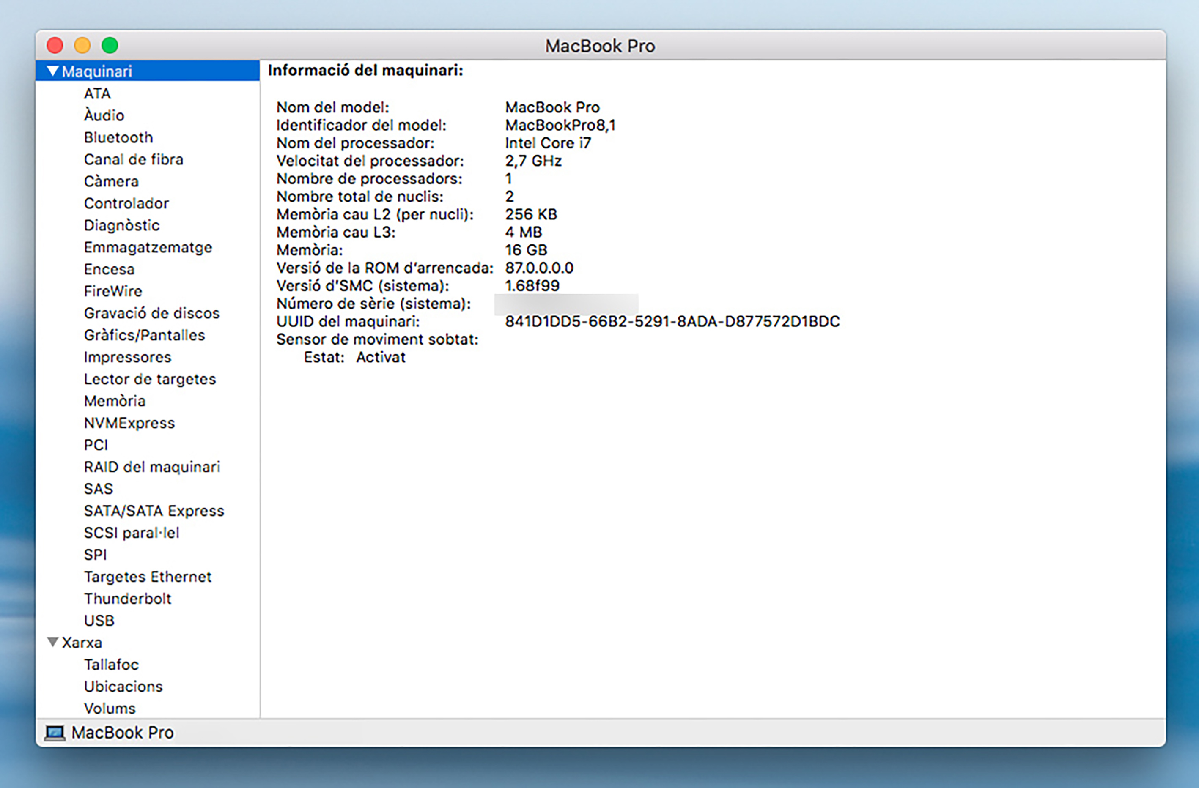Open the USB hardware section
This screenshot has height=788, width=1199.
[99, 620]
